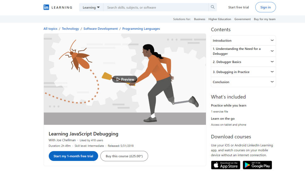The height and width of the screenshot is (171, 305).
Task: Get it on Google Play badge
Action: pos(257,165)
